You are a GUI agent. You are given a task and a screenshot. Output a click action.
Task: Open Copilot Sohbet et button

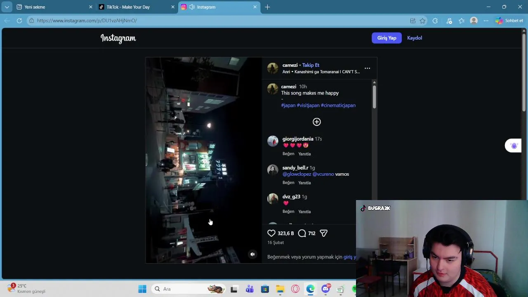[x=509, y=21]
